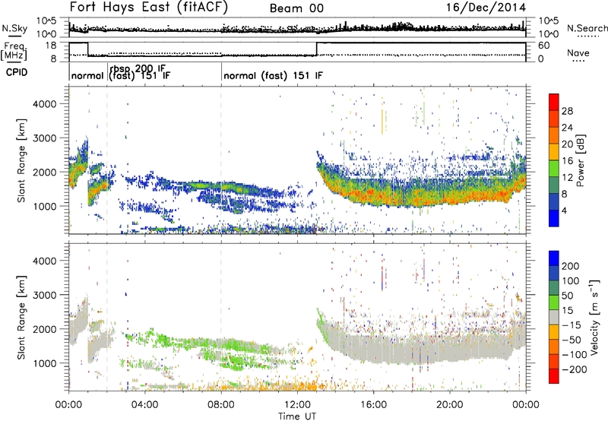Select the "N.Search" legend label
608x421 pixels.
(587, 28)
